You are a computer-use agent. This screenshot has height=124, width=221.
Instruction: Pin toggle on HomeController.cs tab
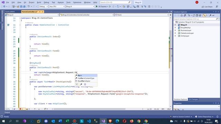pos(40,12)
